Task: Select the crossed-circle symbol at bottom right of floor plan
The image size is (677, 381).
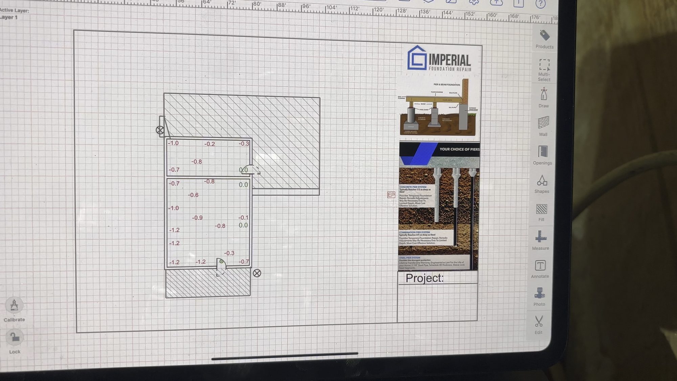Action: (x=257, y=273)
